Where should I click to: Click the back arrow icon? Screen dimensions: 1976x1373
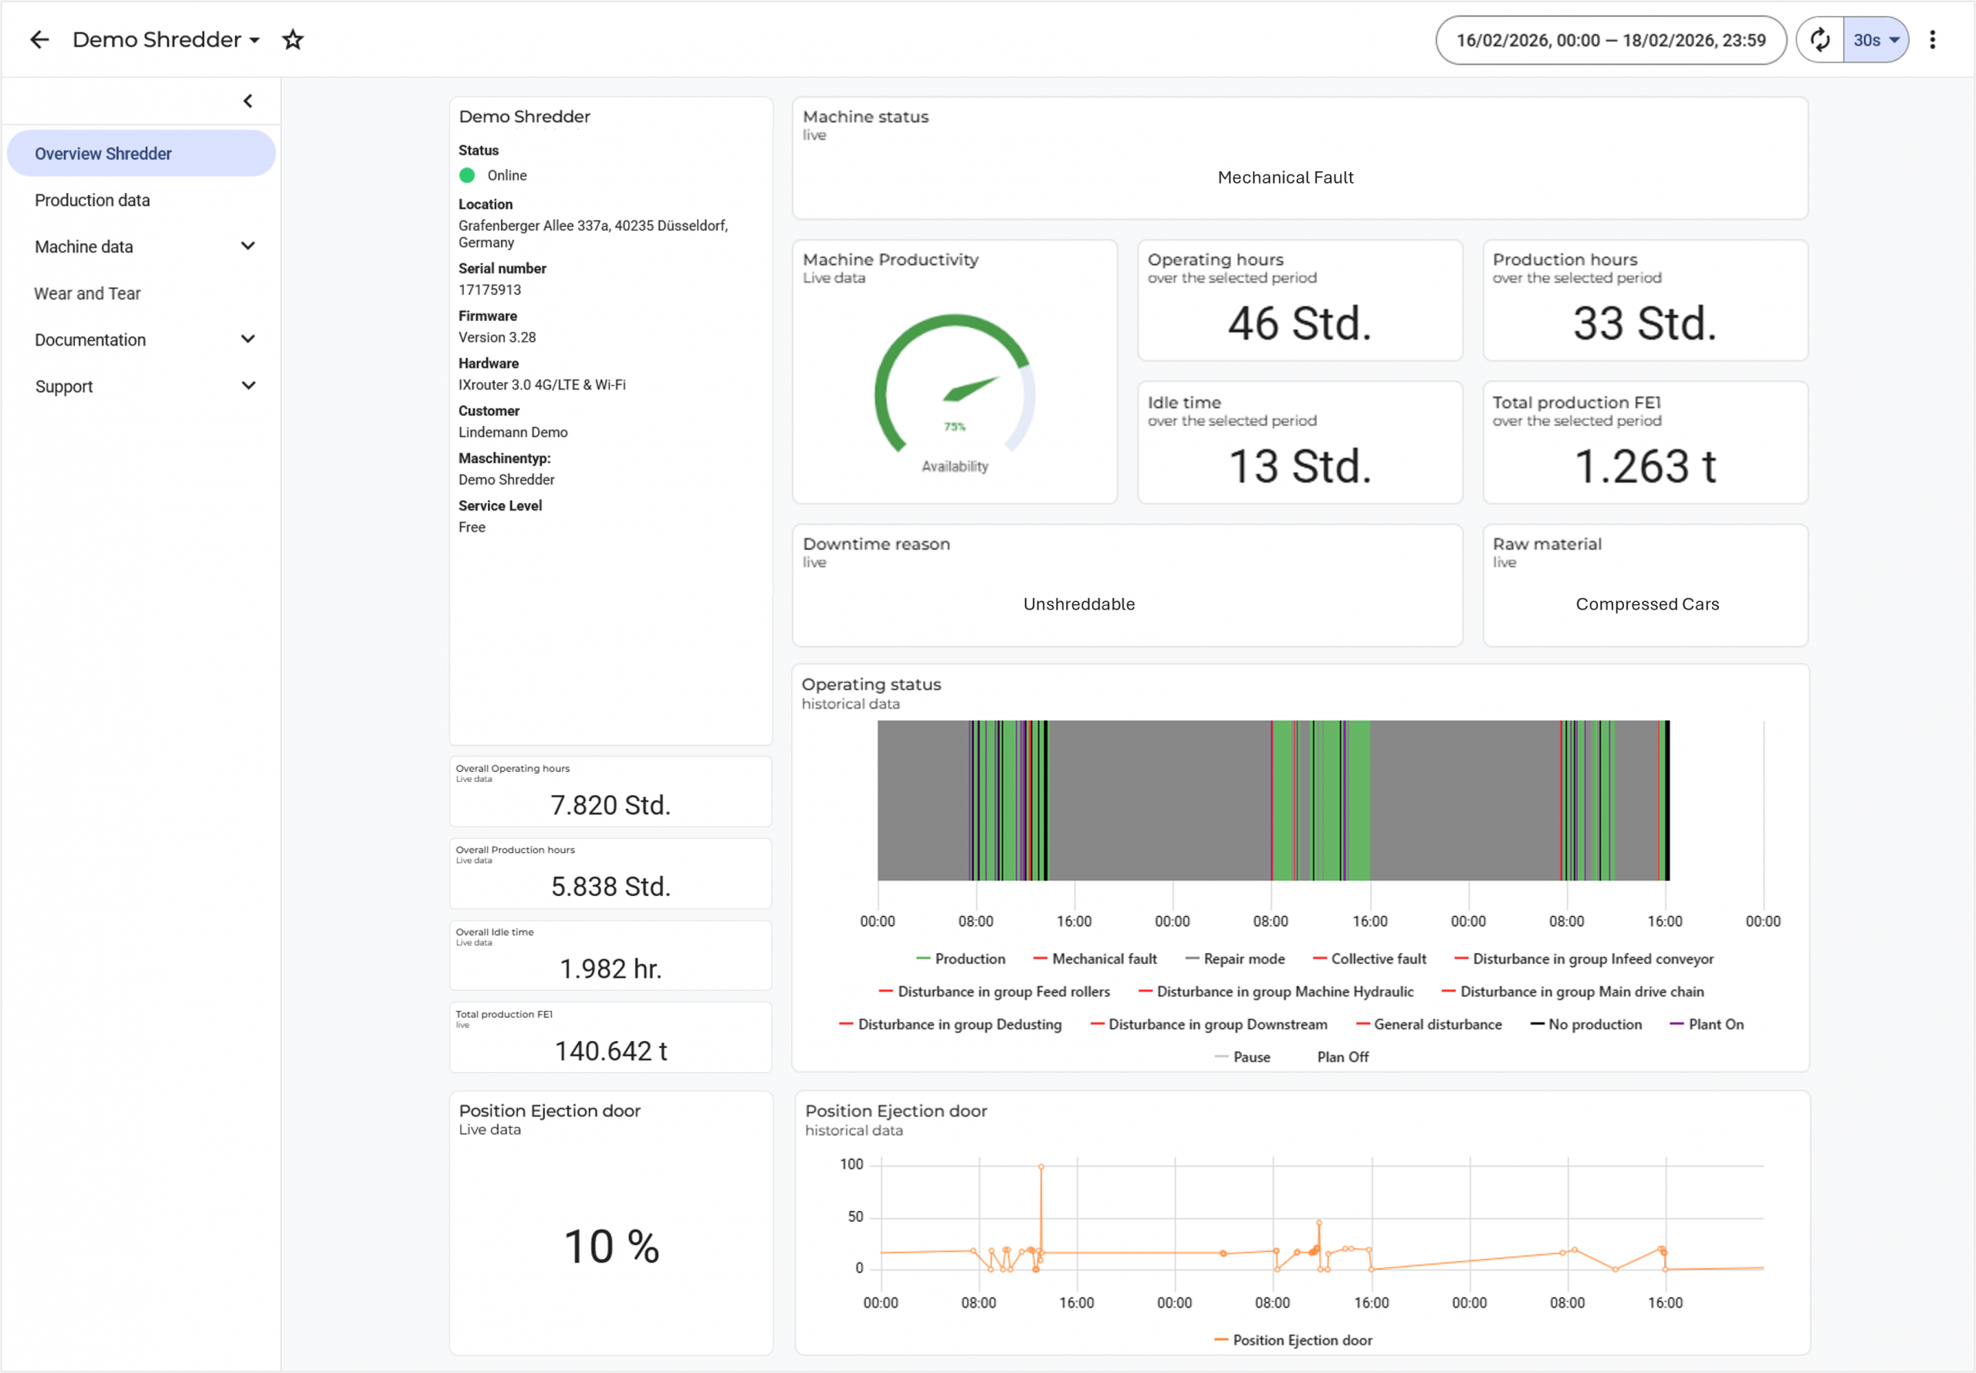[x=39, y=39]
